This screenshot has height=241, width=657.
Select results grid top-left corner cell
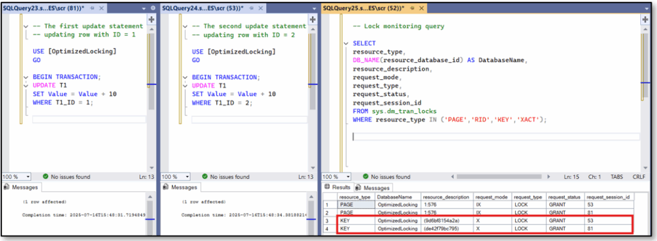(x=330, y=197)
